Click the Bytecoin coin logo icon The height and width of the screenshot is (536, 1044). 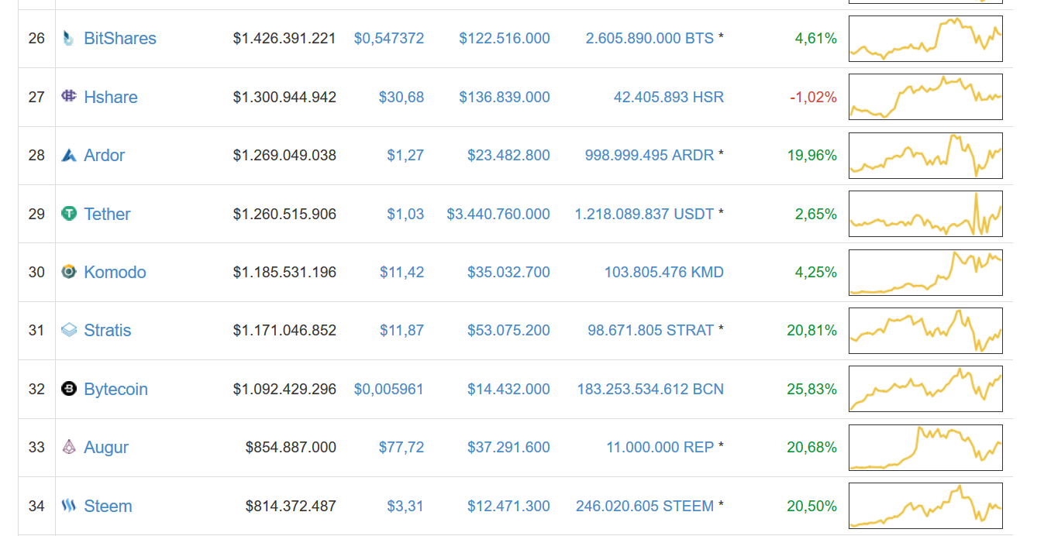(x=69, y=389)
